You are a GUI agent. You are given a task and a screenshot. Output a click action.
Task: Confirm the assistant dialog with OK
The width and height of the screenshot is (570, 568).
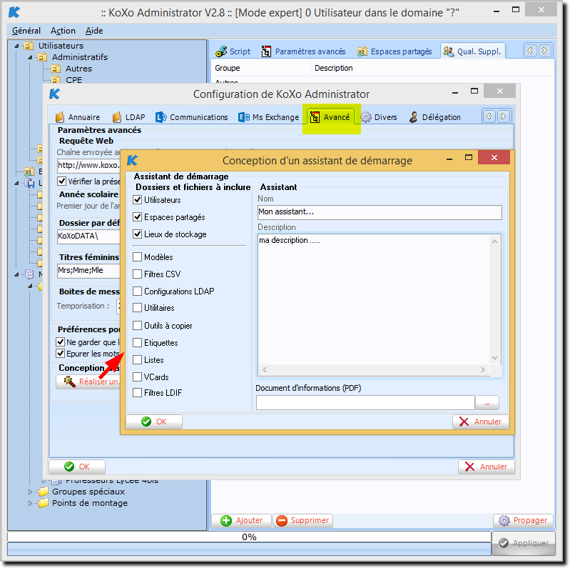tap(154, 422)
